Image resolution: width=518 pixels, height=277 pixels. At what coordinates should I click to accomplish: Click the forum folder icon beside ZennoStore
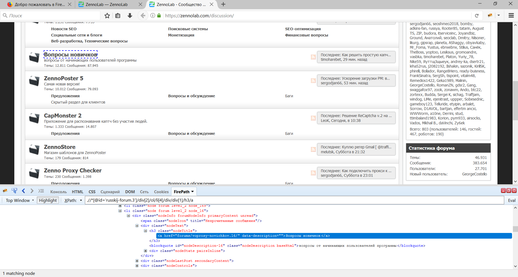[34, 150]
